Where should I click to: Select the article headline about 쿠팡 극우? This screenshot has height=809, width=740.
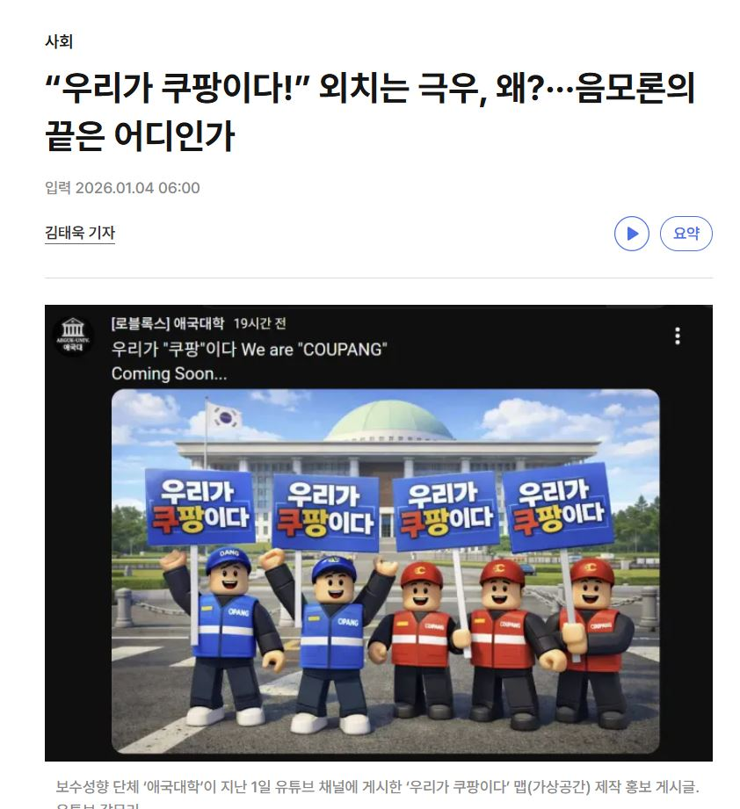pos(370,112)
